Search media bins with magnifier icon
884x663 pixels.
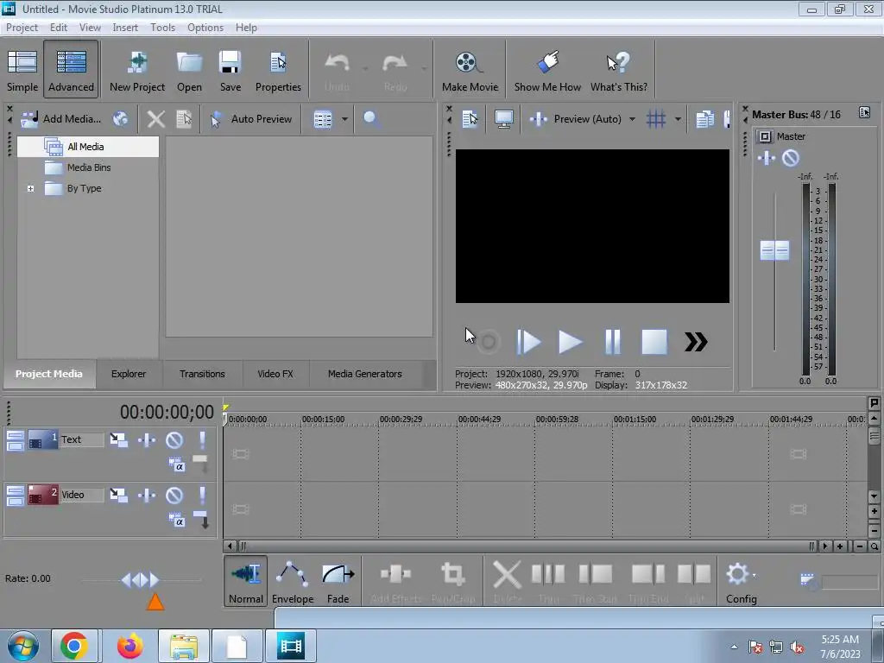(370, 119)
